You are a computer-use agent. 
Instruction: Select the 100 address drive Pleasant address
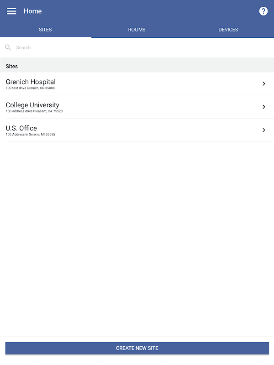tap(34, 111)
